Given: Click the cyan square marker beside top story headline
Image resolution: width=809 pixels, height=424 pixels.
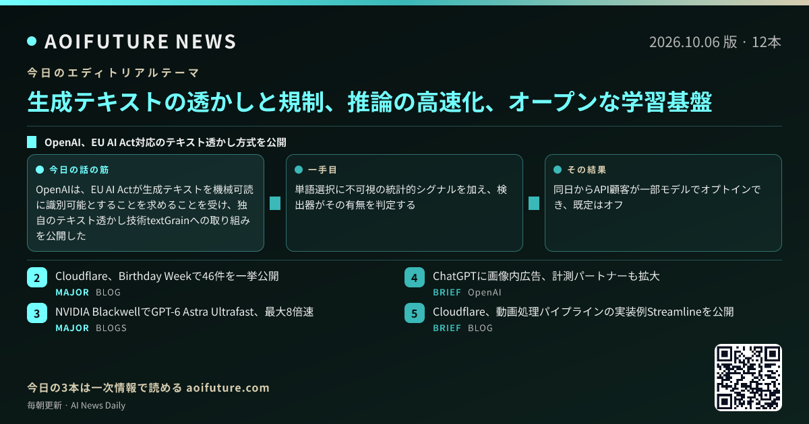Looking at the screenshot, I should (32, 142).
